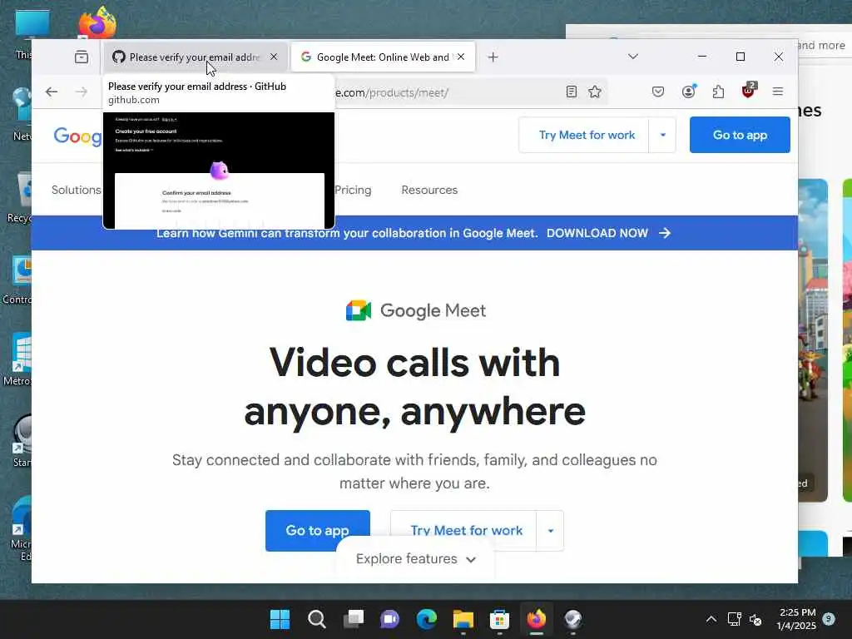
Task: Open network icon in system tray
Action: [x=734, y=619]
